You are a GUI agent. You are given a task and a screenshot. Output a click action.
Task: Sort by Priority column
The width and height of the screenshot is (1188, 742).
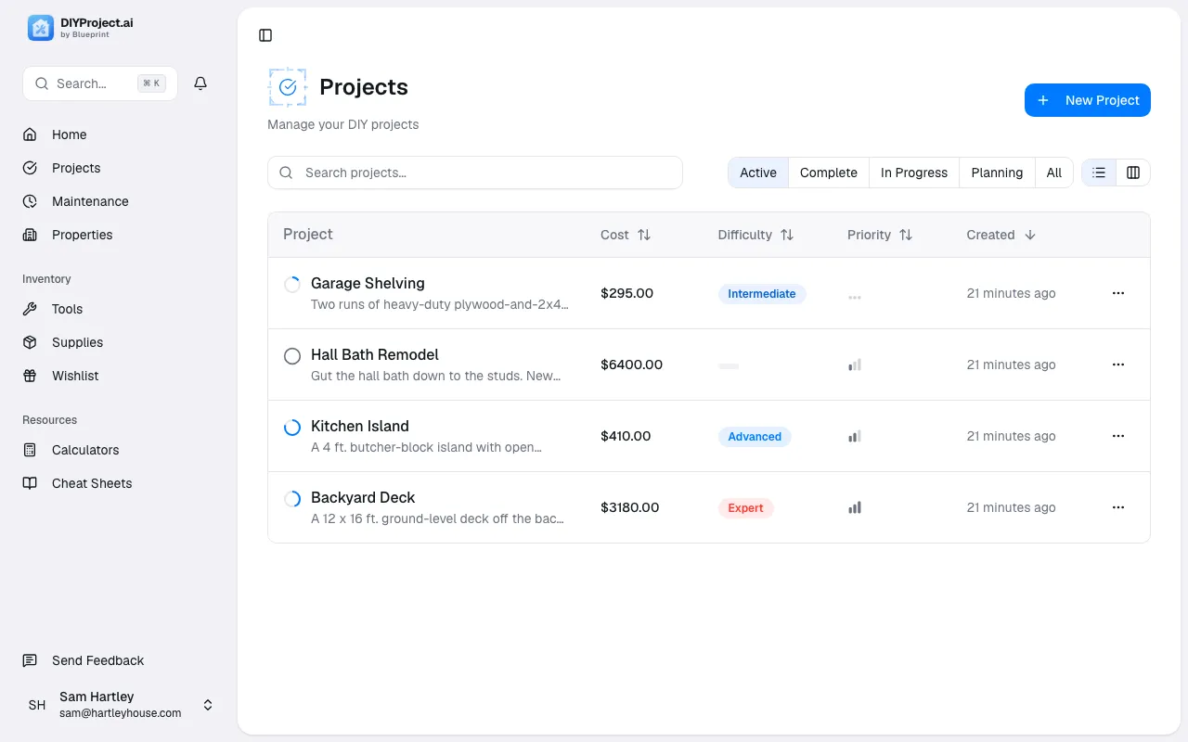point(880,235)
